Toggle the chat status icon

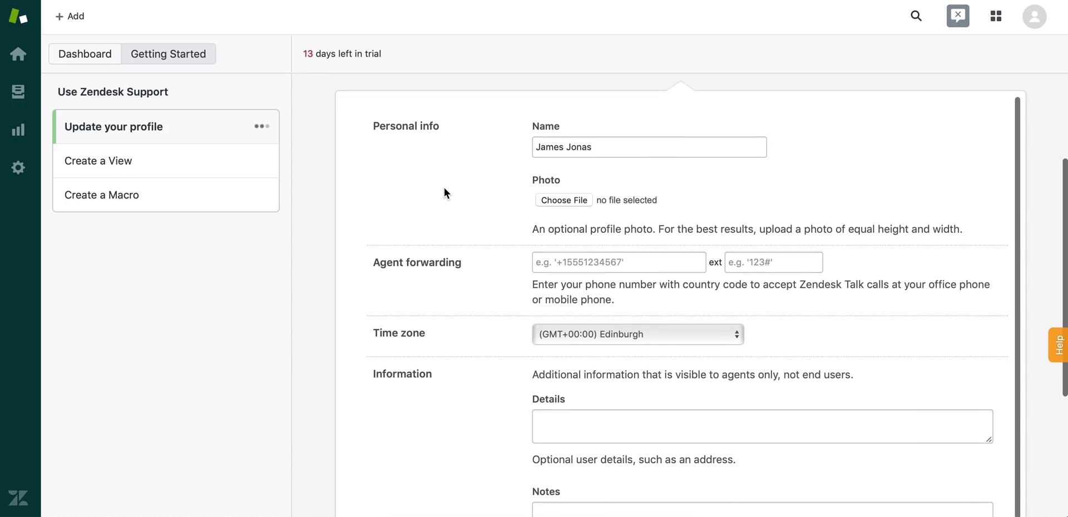tap(958, 16)
